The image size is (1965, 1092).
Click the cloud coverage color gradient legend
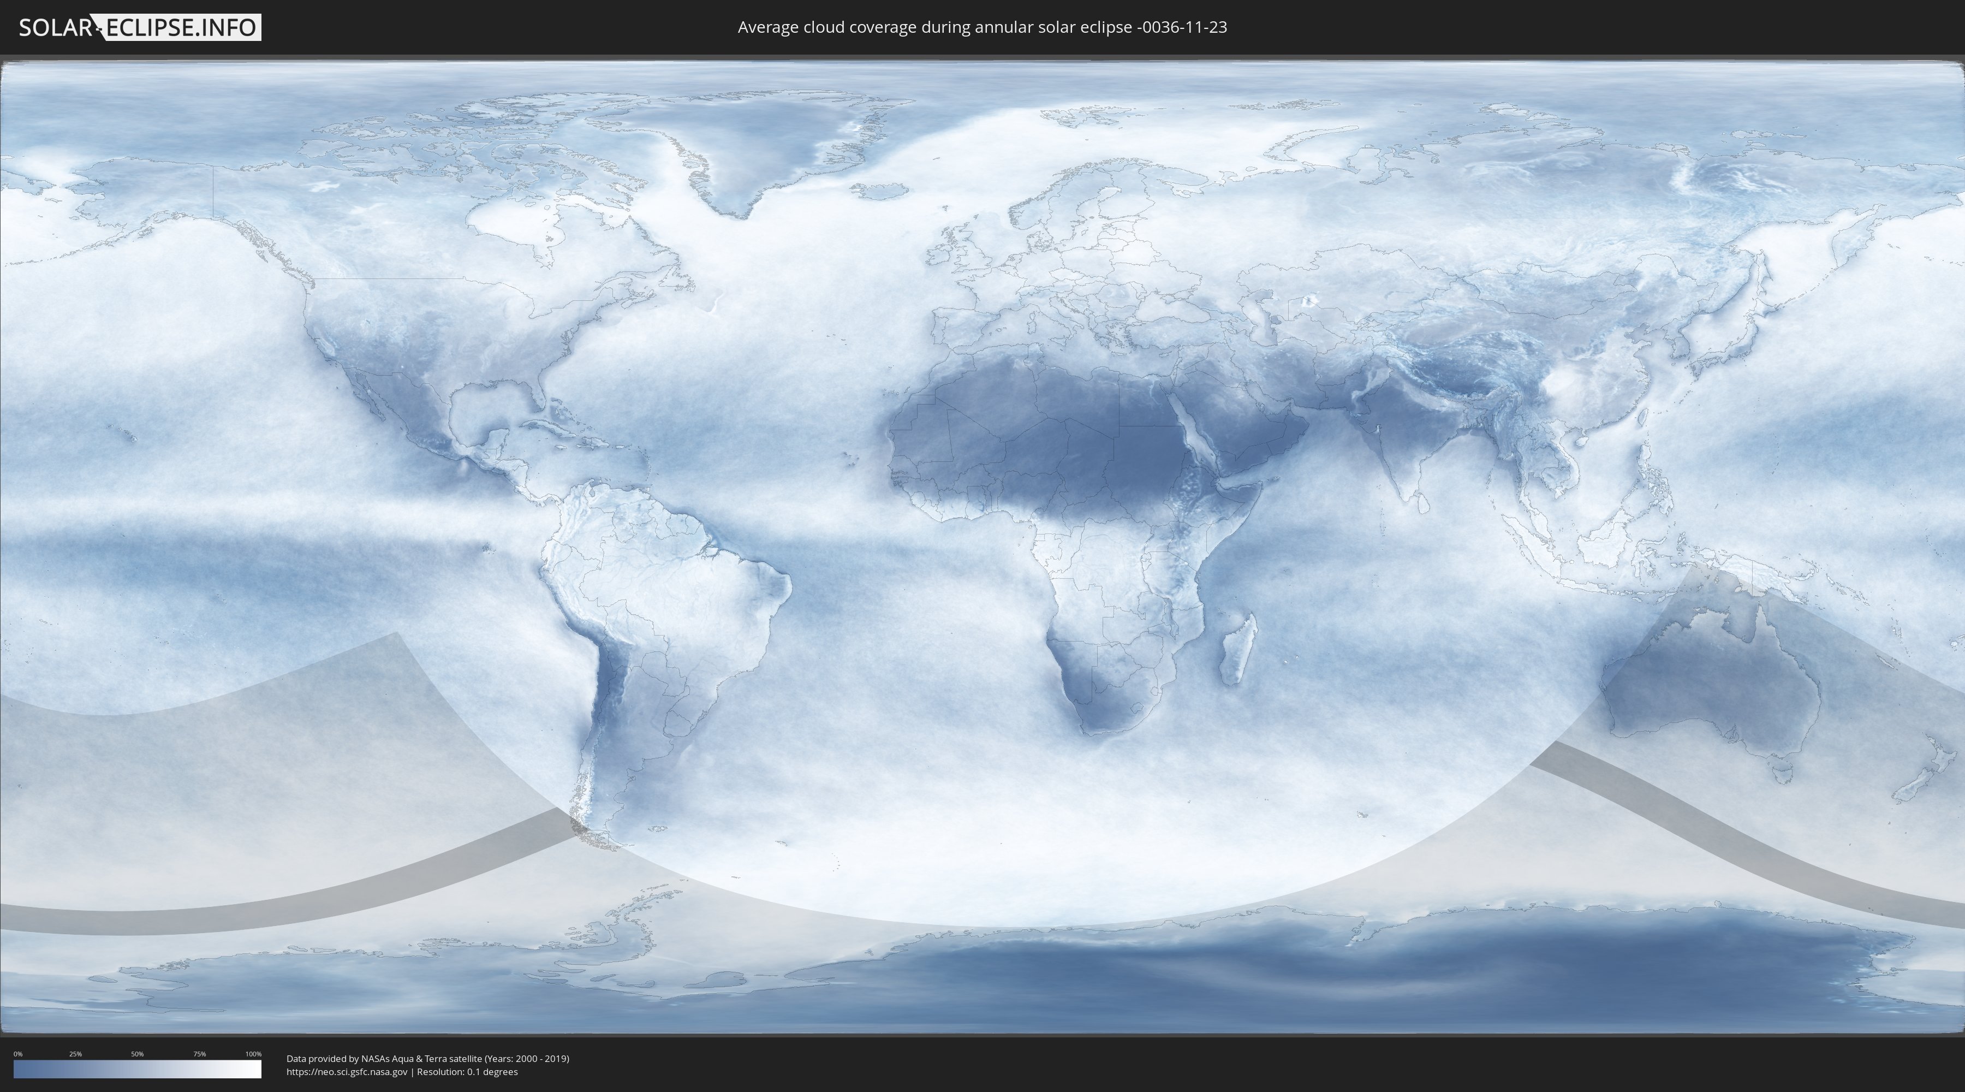click(138, 1069)
